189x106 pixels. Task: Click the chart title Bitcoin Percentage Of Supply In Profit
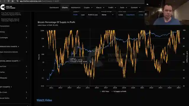pyautogui.click(x=56, y=22)
